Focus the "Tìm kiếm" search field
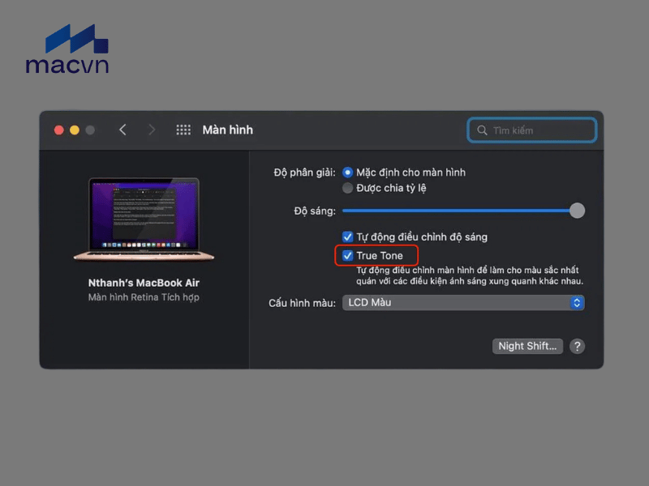This screenshot has width=649, height=486. [532, 130]
